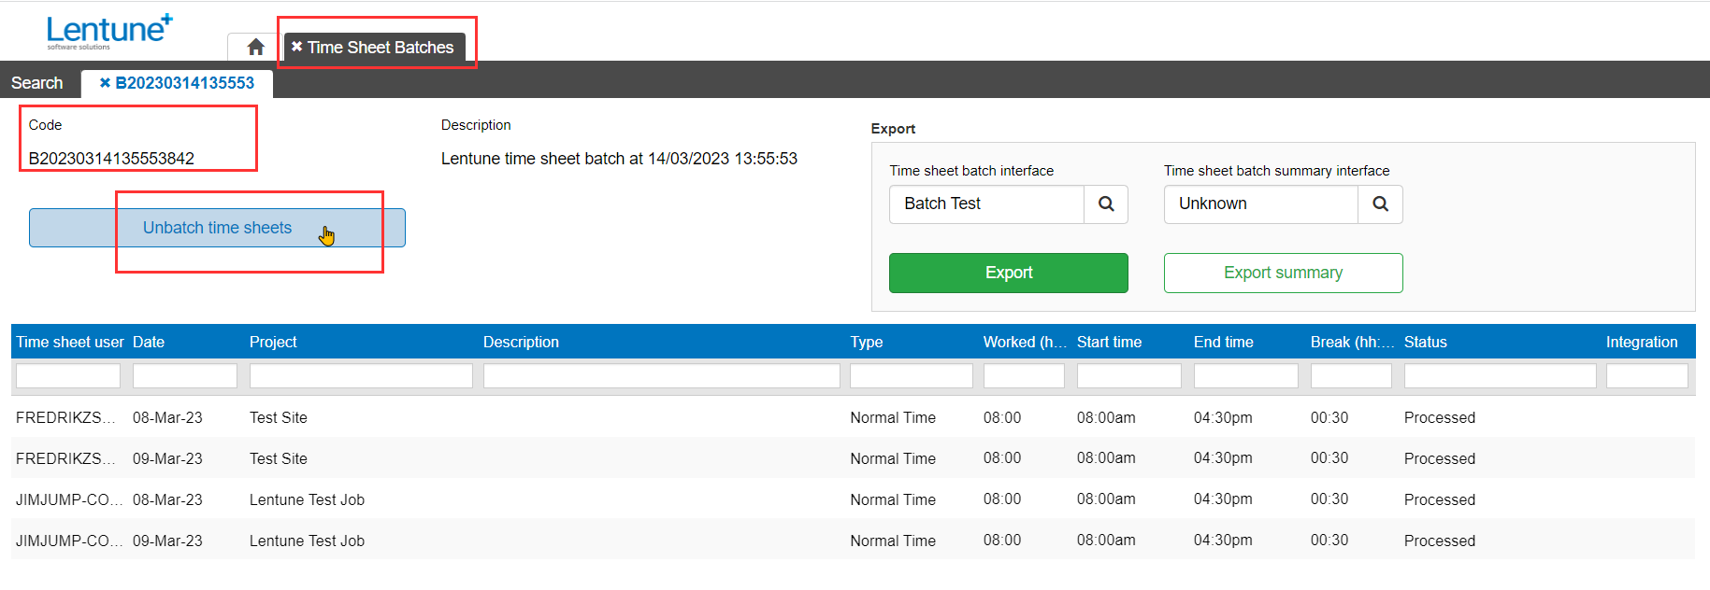Screen dimensions: 1710x590
Task: Switch to the Search tab
Action: (x=37, y=83)
